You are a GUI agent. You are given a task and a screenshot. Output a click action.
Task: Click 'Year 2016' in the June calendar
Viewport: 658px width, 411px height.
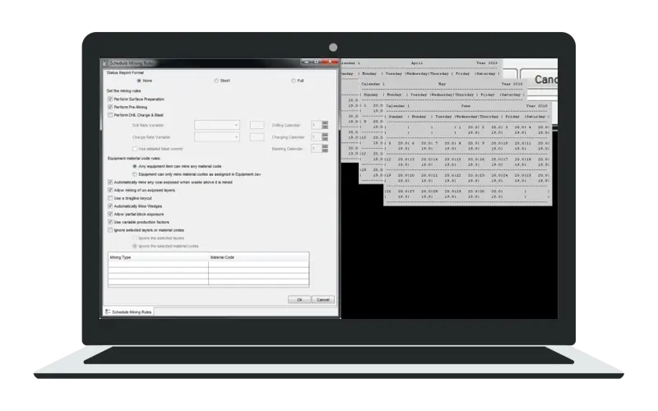pyautogui.click(x=537, y=106)
